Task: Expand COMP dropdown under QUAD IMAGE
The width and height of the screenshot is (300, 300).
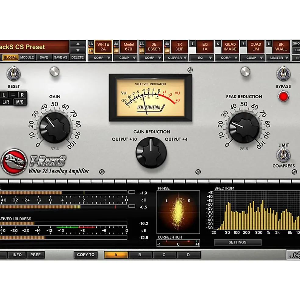Action: tap(227, 58)
